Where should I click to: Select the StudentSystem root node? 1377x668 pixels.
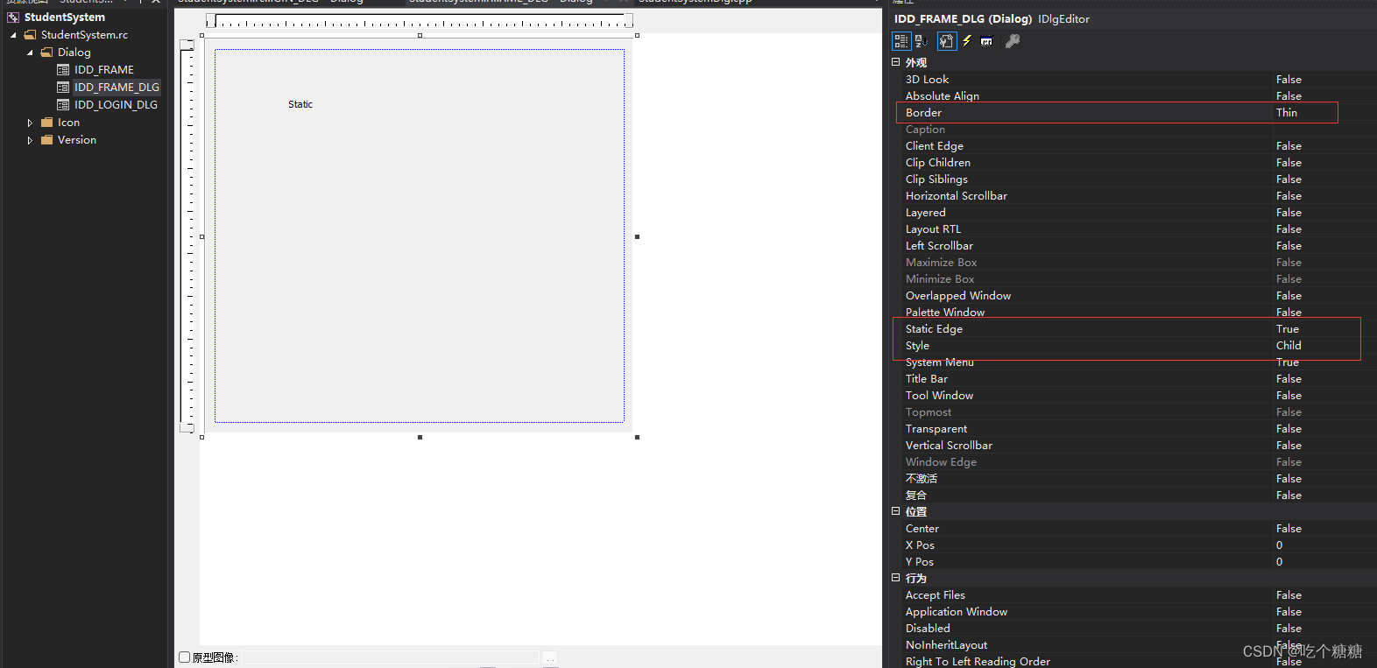[x=65, y=18]
